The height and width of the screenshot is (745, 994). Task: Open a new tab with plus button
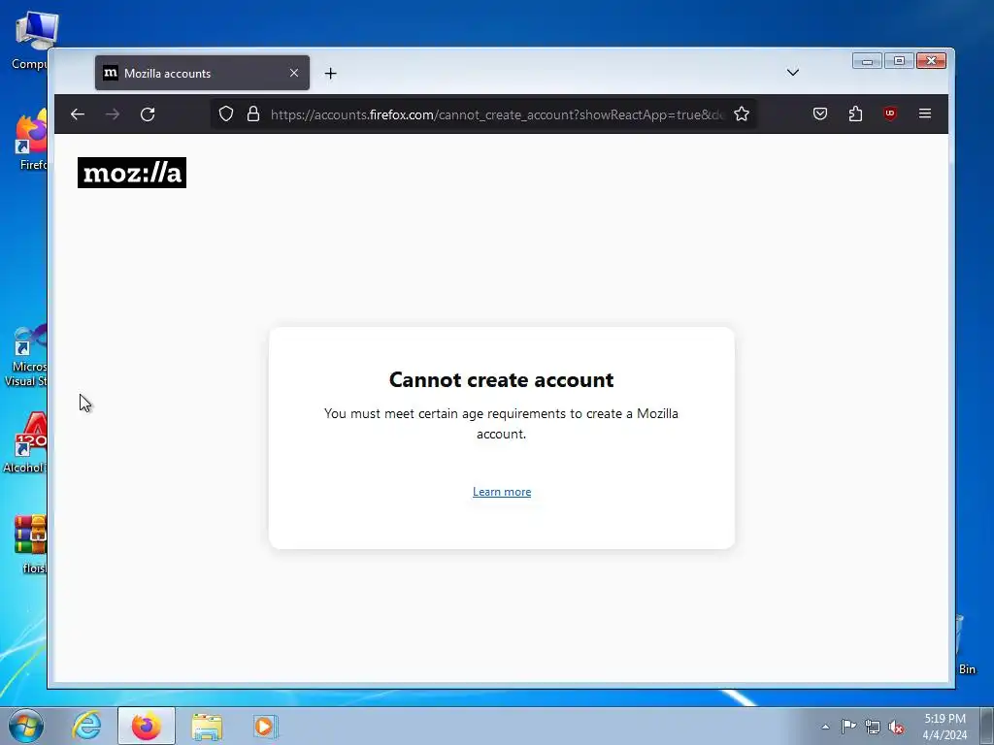click(330, 74)
